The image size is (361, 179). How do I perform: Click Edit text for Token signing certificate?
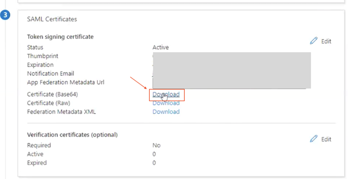326,41
